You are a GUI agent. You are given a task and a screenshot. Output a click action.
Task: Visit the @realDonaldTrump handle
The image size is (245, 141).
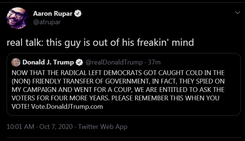(114, 62)
